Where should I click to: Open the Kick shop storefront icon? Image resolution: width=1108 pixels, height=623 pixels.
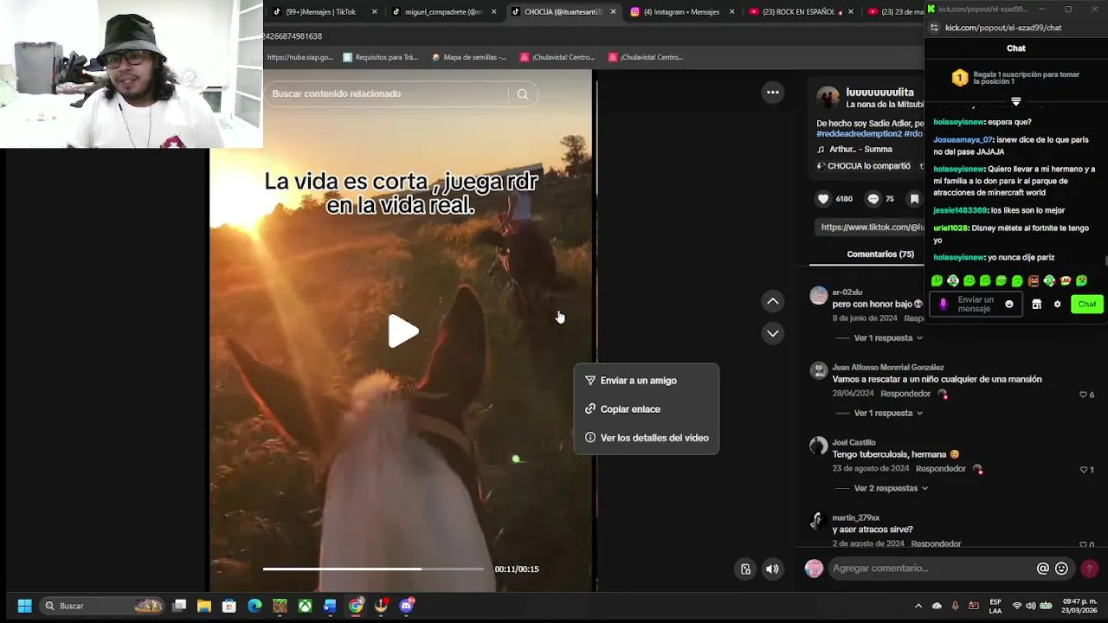tap(1036, 305)
